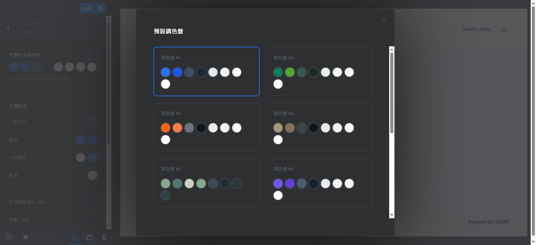
Task: Click the palette dialog scrollbar thumb
Action: 392,93
